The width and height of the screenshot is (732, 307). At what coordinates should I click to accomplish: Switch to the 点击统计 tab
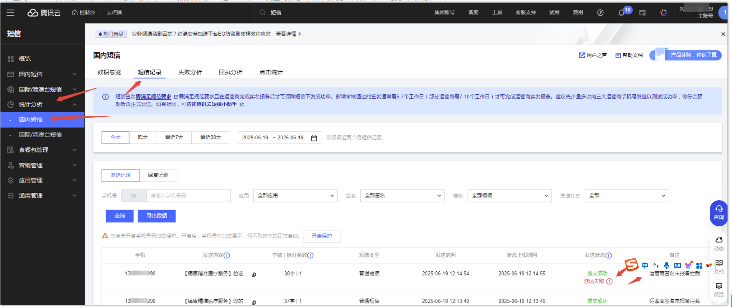[271, 72]
